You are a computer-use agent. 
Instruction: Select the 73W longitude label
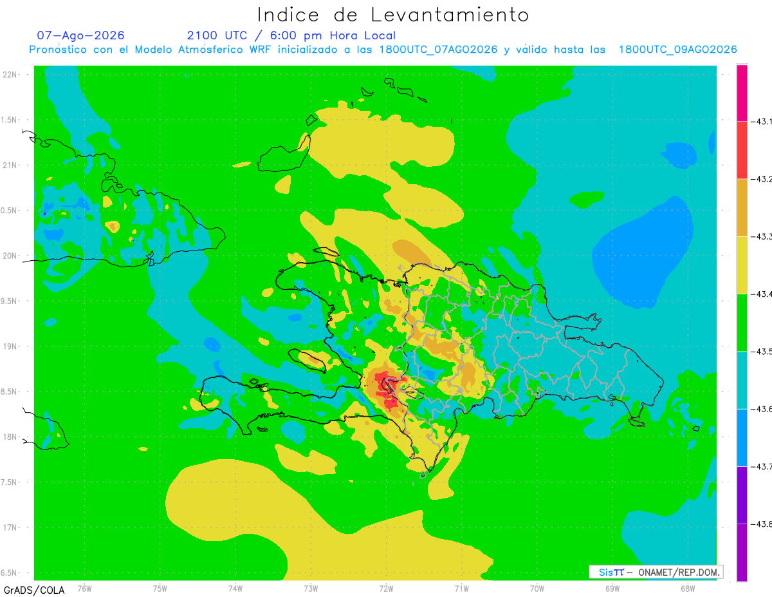click(311, 588)
